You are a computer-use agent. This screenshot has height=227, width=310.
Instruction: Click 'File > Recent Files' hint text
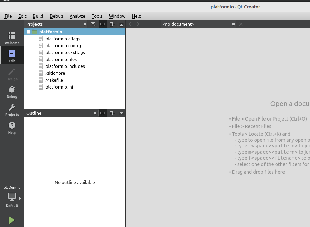(x=251, y=126)
